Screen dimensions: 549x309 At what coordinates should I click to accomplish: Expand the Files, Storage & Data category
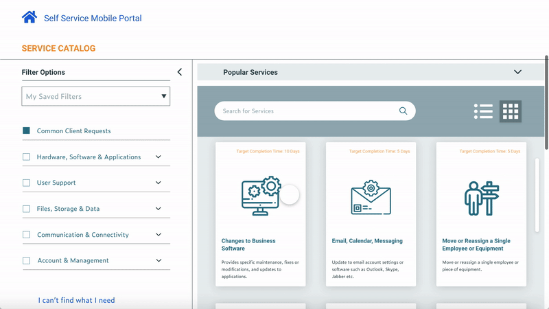tap(159, 209)
